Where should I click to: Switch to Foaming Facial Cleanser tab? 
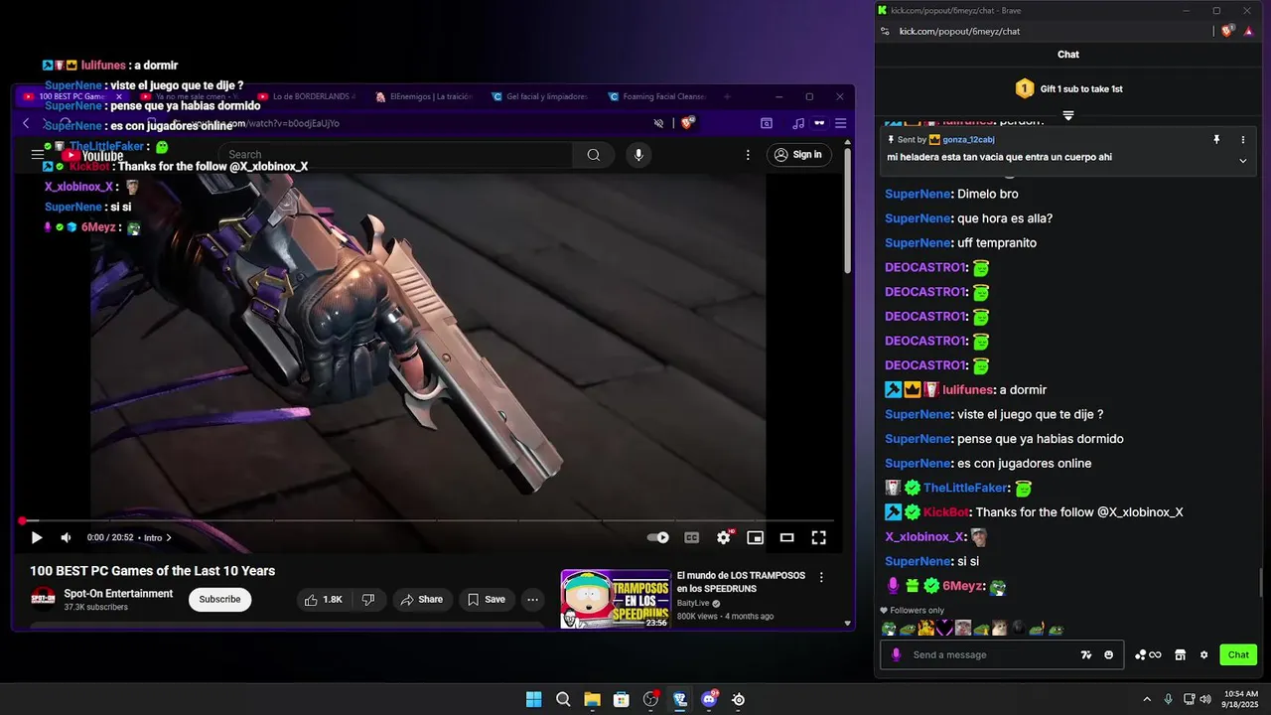657,96
